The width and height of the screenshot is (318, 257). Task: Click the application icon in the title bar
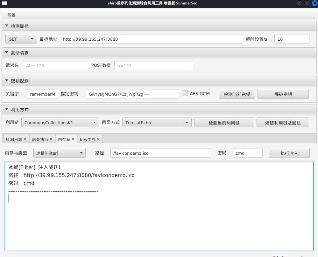(x=4, y=3)
